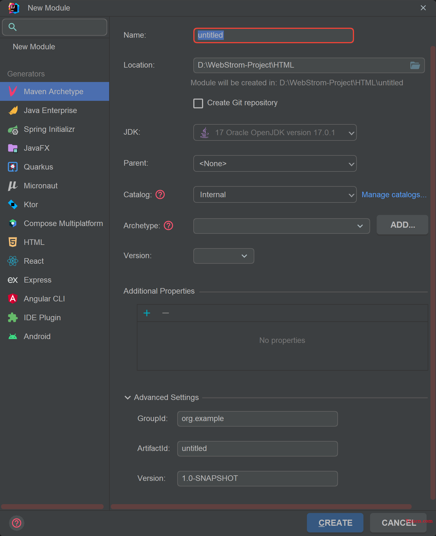The height and width of the screenshot is (536, 436).
Task: Open Catalog help question mark
Action: pyautogui.click(x=160, y=194)
